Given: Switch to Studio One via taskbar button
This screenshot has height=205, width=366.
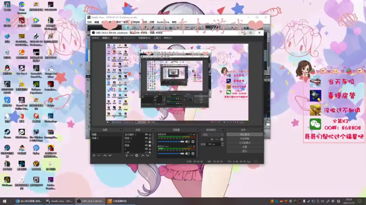Looking at the screenshot, I should pyautogui.click(x=59, y=201).
